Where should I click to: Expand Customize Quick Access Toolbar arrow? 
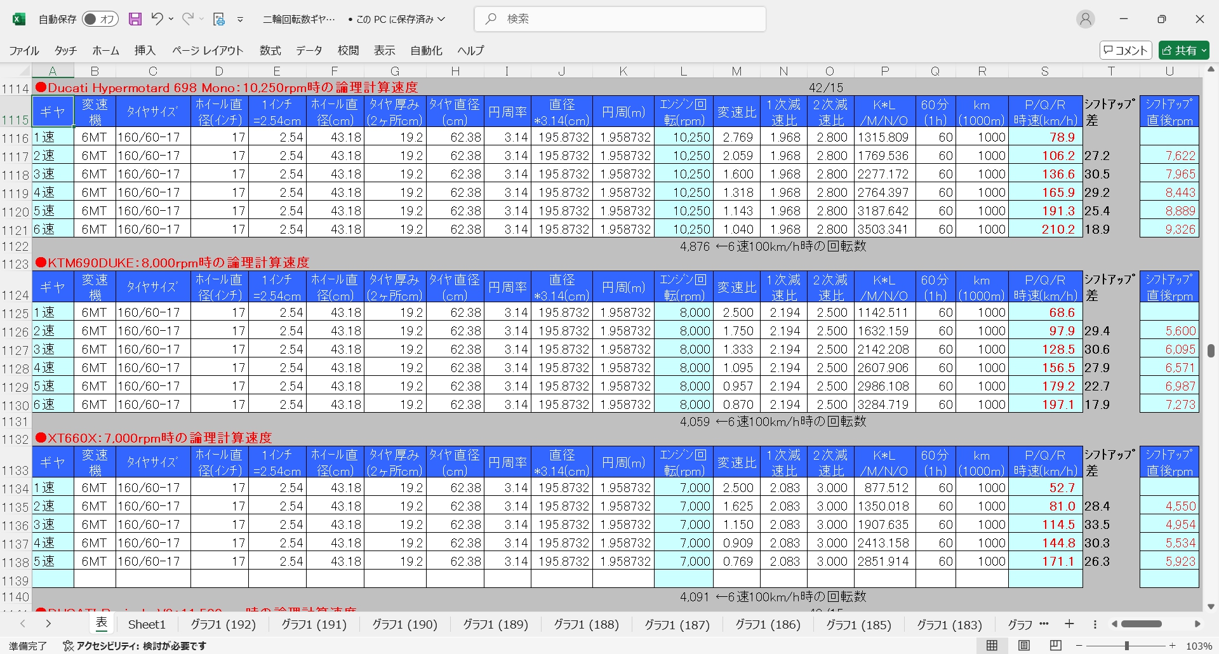tap(240, 20)
